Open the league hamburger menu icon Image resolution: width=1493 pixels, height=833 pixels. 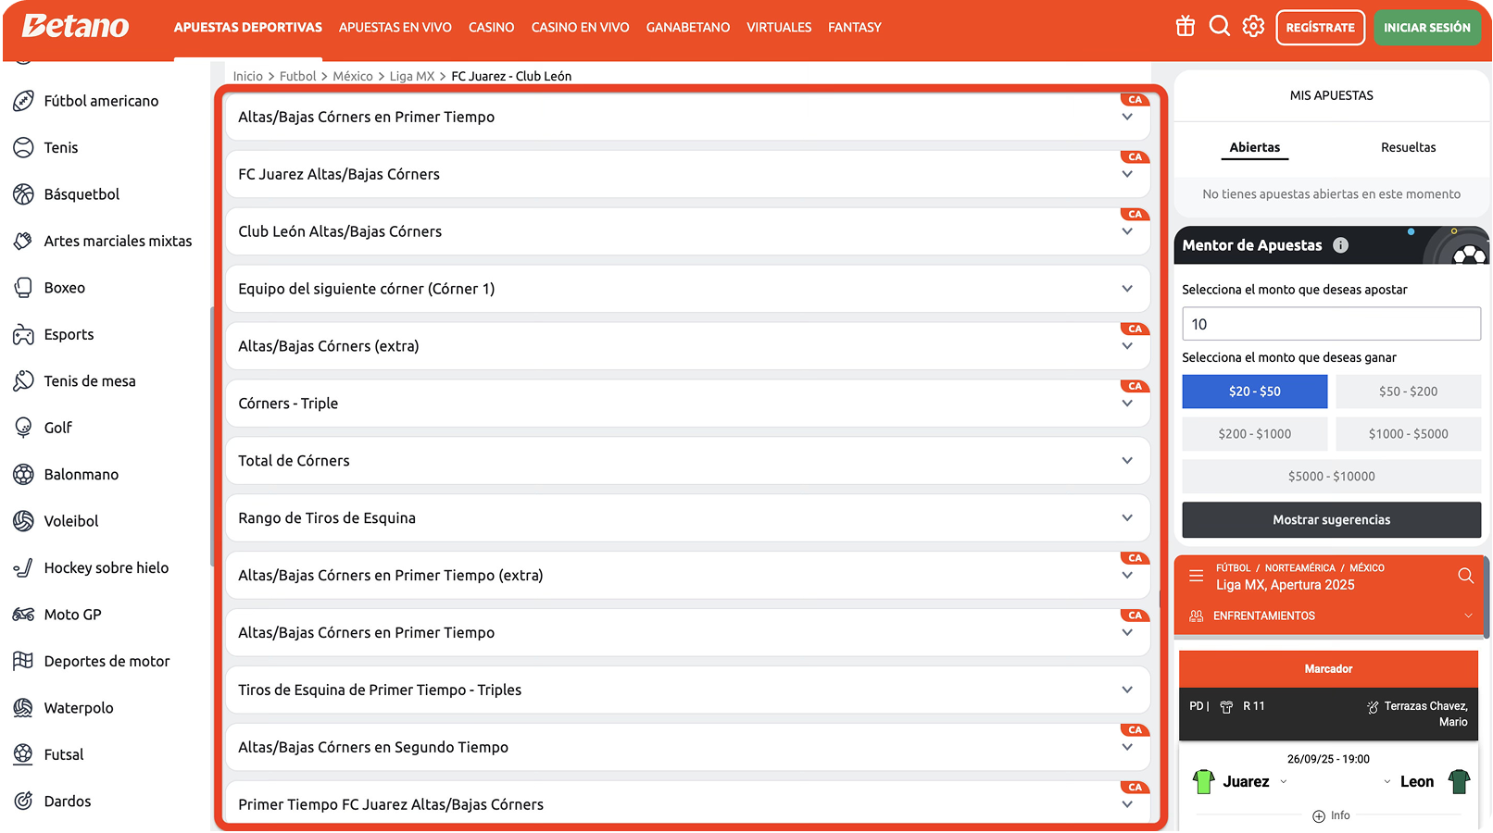tap(1196, 576)
